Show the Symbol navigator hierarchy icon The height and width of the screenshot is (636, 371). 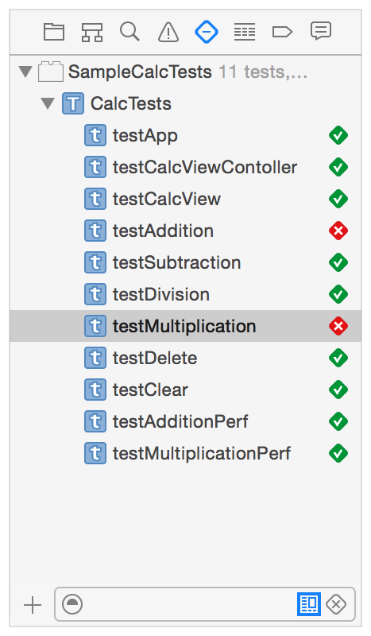pos(92,32)
